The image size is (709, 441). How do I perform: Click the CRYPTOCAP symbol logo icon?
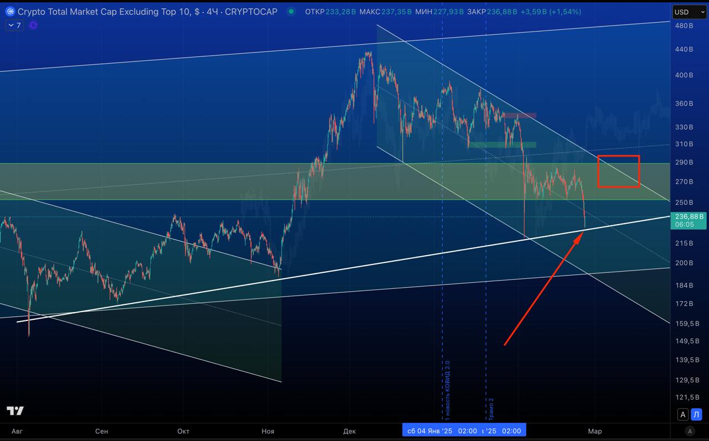pyautogui.click(x=9, y=12)
